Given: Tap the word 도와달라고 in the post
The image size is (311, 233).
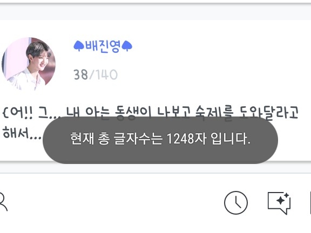Looking at the screenshot, I should click(269, 113).
